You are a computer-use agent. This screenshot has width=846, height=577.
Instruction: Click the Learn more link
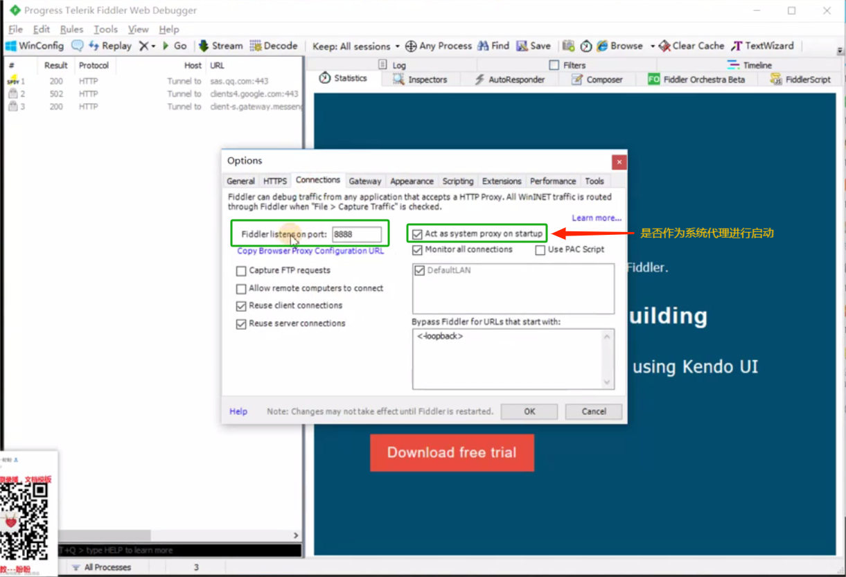pos(597,218)
